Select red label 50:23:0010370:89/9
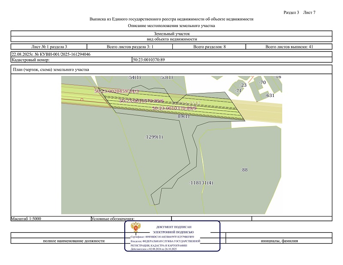The height and width of the screenshot is (265, 343). pyautogui.click(x=174, y=108)
